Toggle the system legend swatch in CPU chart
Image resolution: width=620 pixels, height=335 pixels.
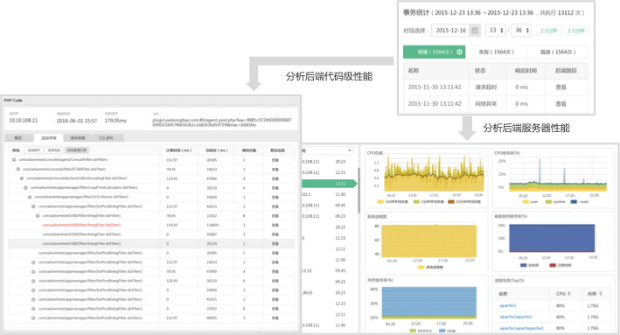(x=548, y=202)
